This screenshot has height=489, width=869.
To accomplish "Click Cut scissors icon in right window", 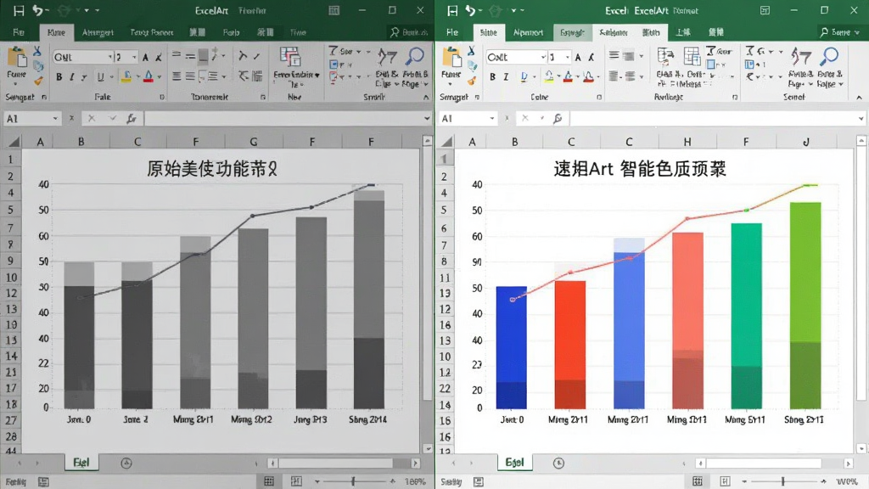I will pos(471,52).
